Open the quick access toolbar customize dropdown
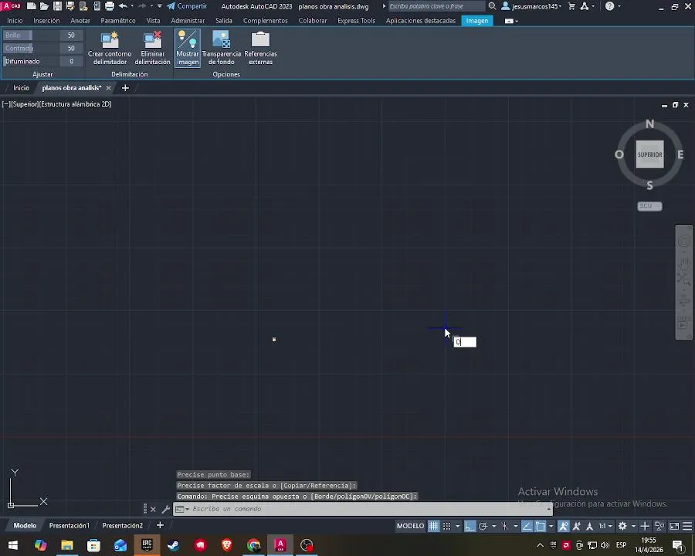The width and height of the screenshot is (695, 556). click(x=160, y=6)
